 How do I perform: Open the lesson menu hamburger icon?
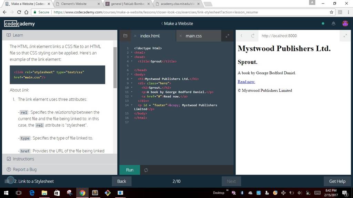tap(7, 181)
